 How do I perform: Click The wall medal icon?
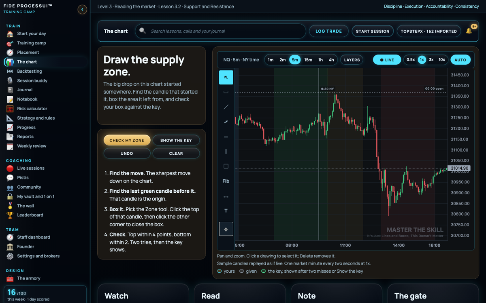click(x=10, y=206)
